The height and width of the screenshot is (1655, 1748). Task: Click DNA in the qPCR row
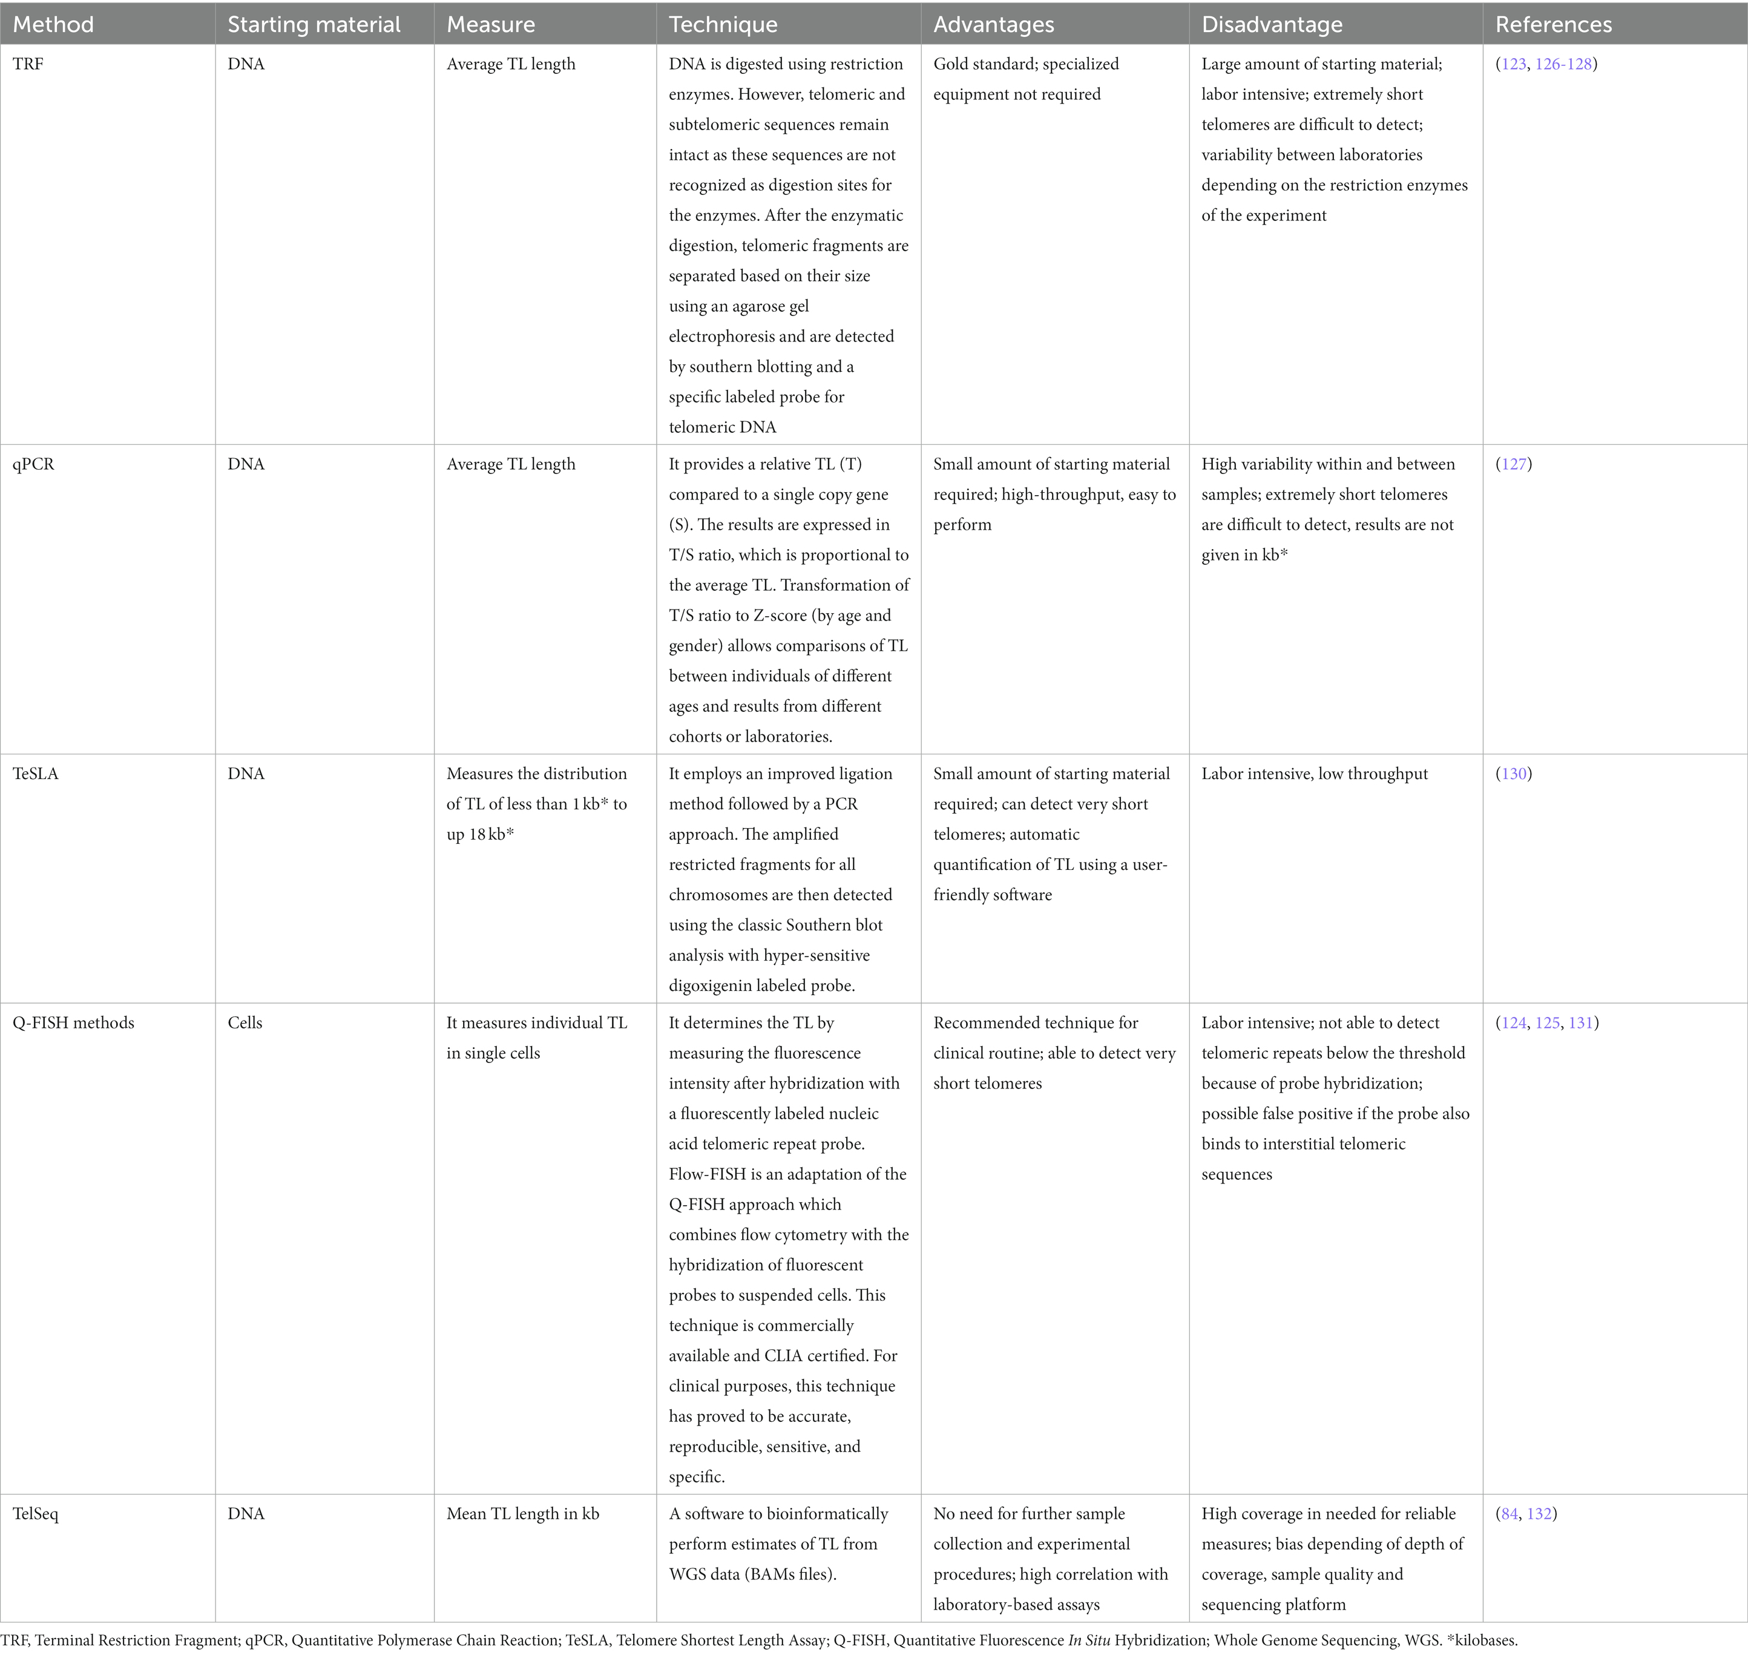[246, 464]
